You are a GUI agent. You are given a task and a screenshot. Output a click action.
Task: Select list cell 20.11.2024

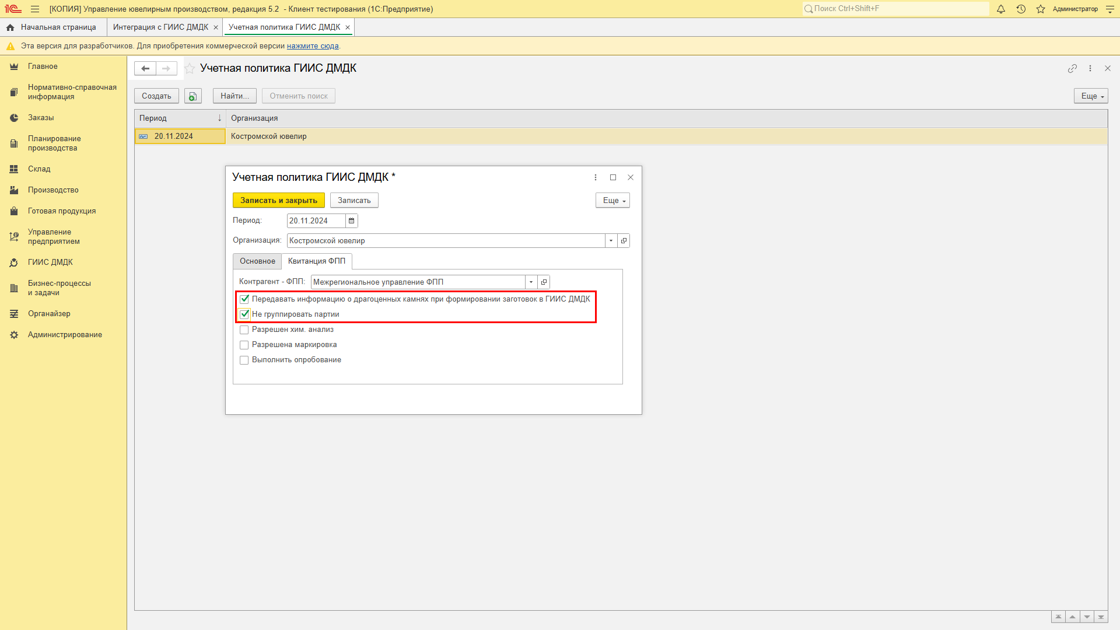point(180,136)
